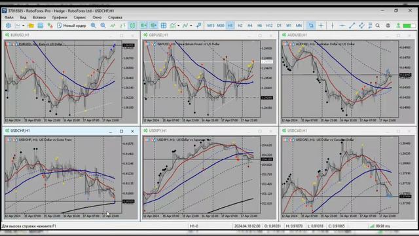The image size is (419, 236).
Task: Select the H4 timeframe button
Action: click(249, 26)
